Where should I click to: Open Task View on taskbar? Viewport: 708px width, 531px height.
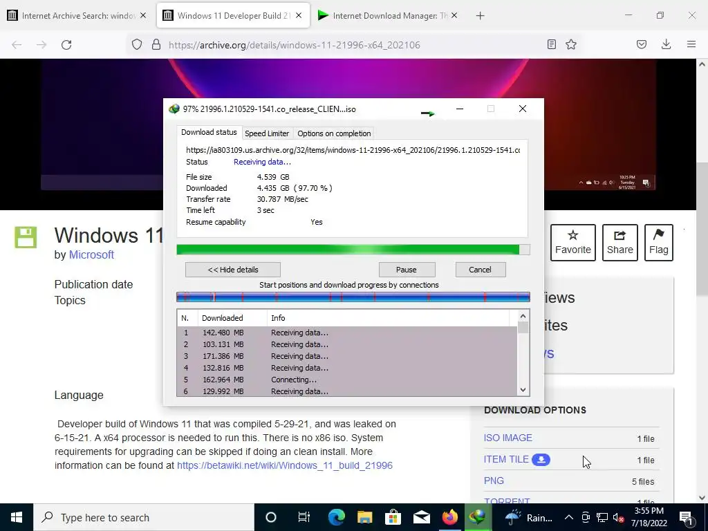pyautogui.click(x=304, y=517)
